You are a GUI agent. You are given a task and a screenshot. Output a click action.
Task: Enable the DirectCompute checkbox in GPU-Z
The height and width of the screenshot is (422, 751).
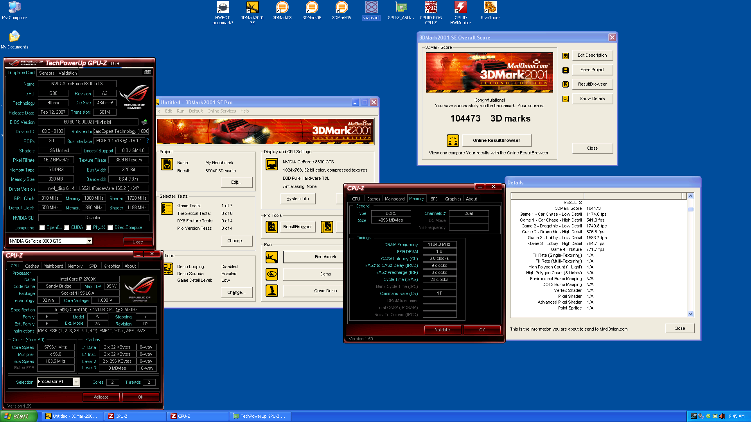pyautogui.click(x=110, y=227)
